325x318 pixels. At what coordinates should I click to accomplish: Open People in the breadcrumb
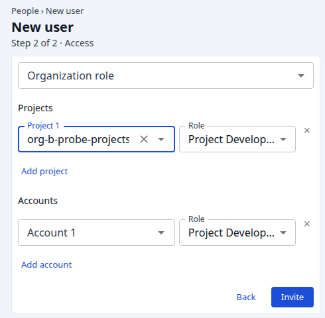[25, 11]
